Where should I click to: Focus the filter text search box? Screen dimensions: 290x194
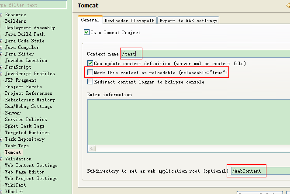33,5
